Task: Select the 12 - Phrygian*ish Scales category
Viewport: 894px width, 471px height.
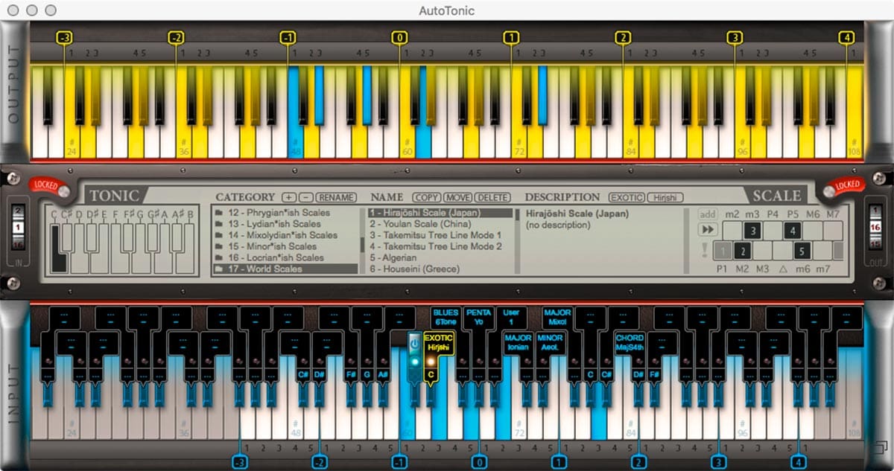Action: 286,213
